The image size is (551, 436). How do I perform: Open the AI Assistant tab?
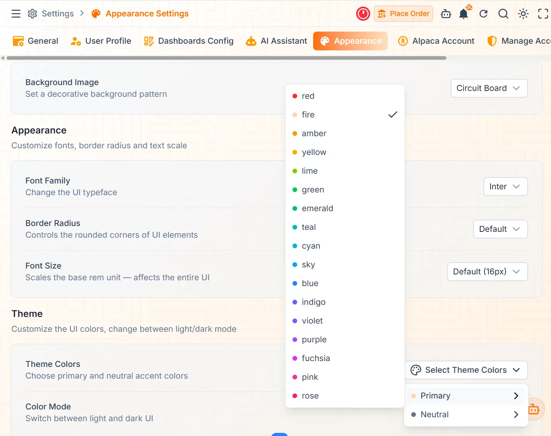point(276,41)
